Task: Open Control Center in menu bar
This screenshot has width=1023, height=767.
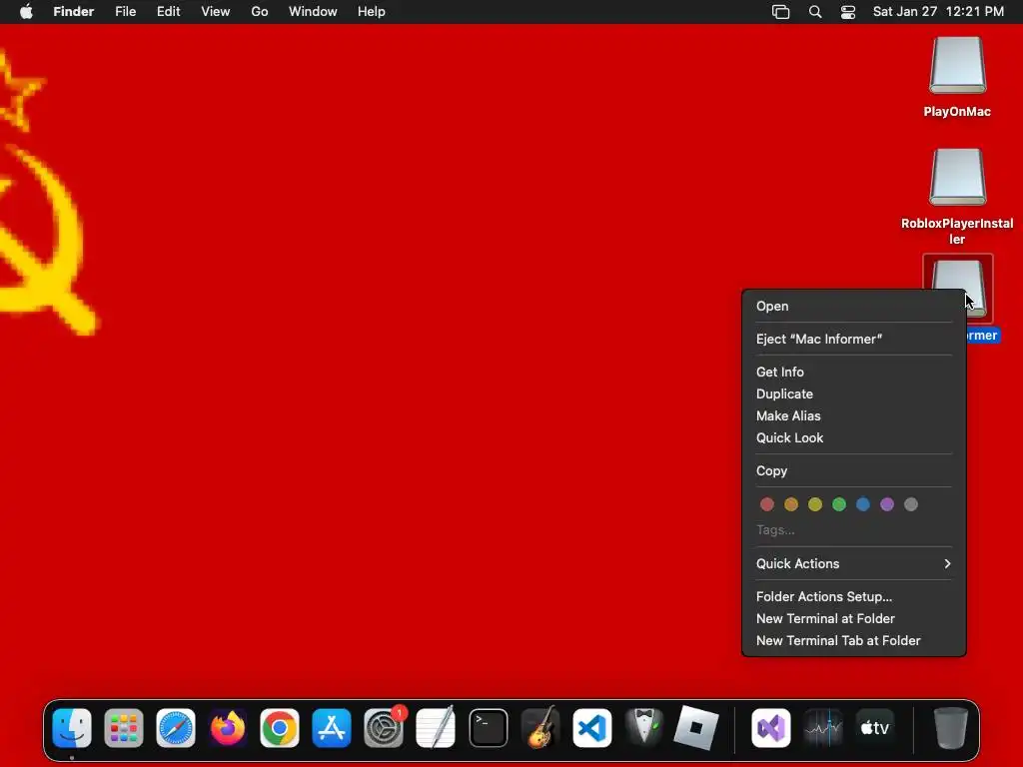Action: tap(847, 12)
